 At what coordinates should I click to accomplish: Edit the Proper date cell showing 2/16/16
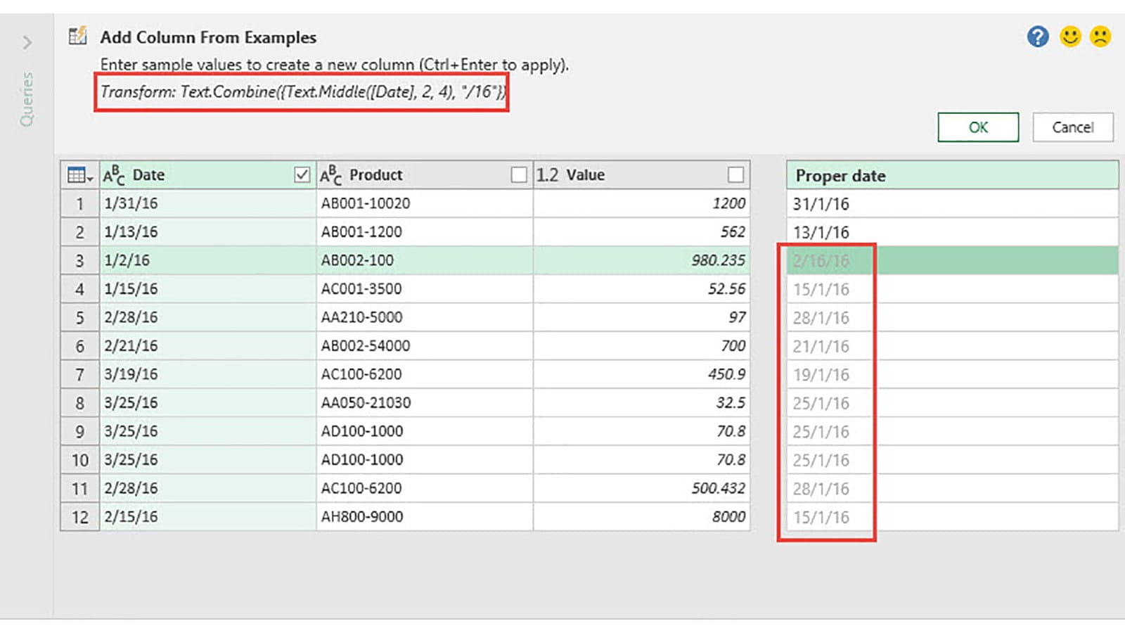click(x=821, y=261)
